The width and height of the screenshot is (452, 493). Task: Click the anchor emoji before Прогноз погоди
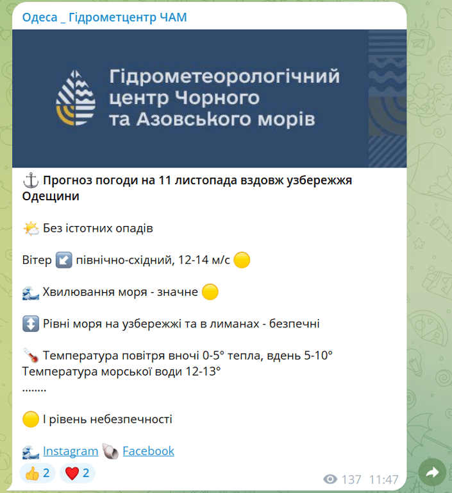(31, 180)
